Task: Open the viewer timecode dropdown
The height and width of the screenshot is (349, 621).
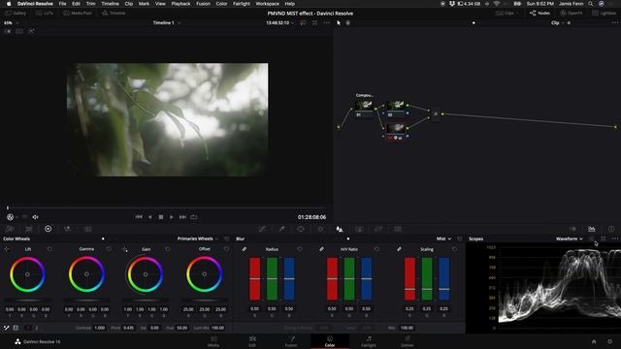Action: pos(280,23)
